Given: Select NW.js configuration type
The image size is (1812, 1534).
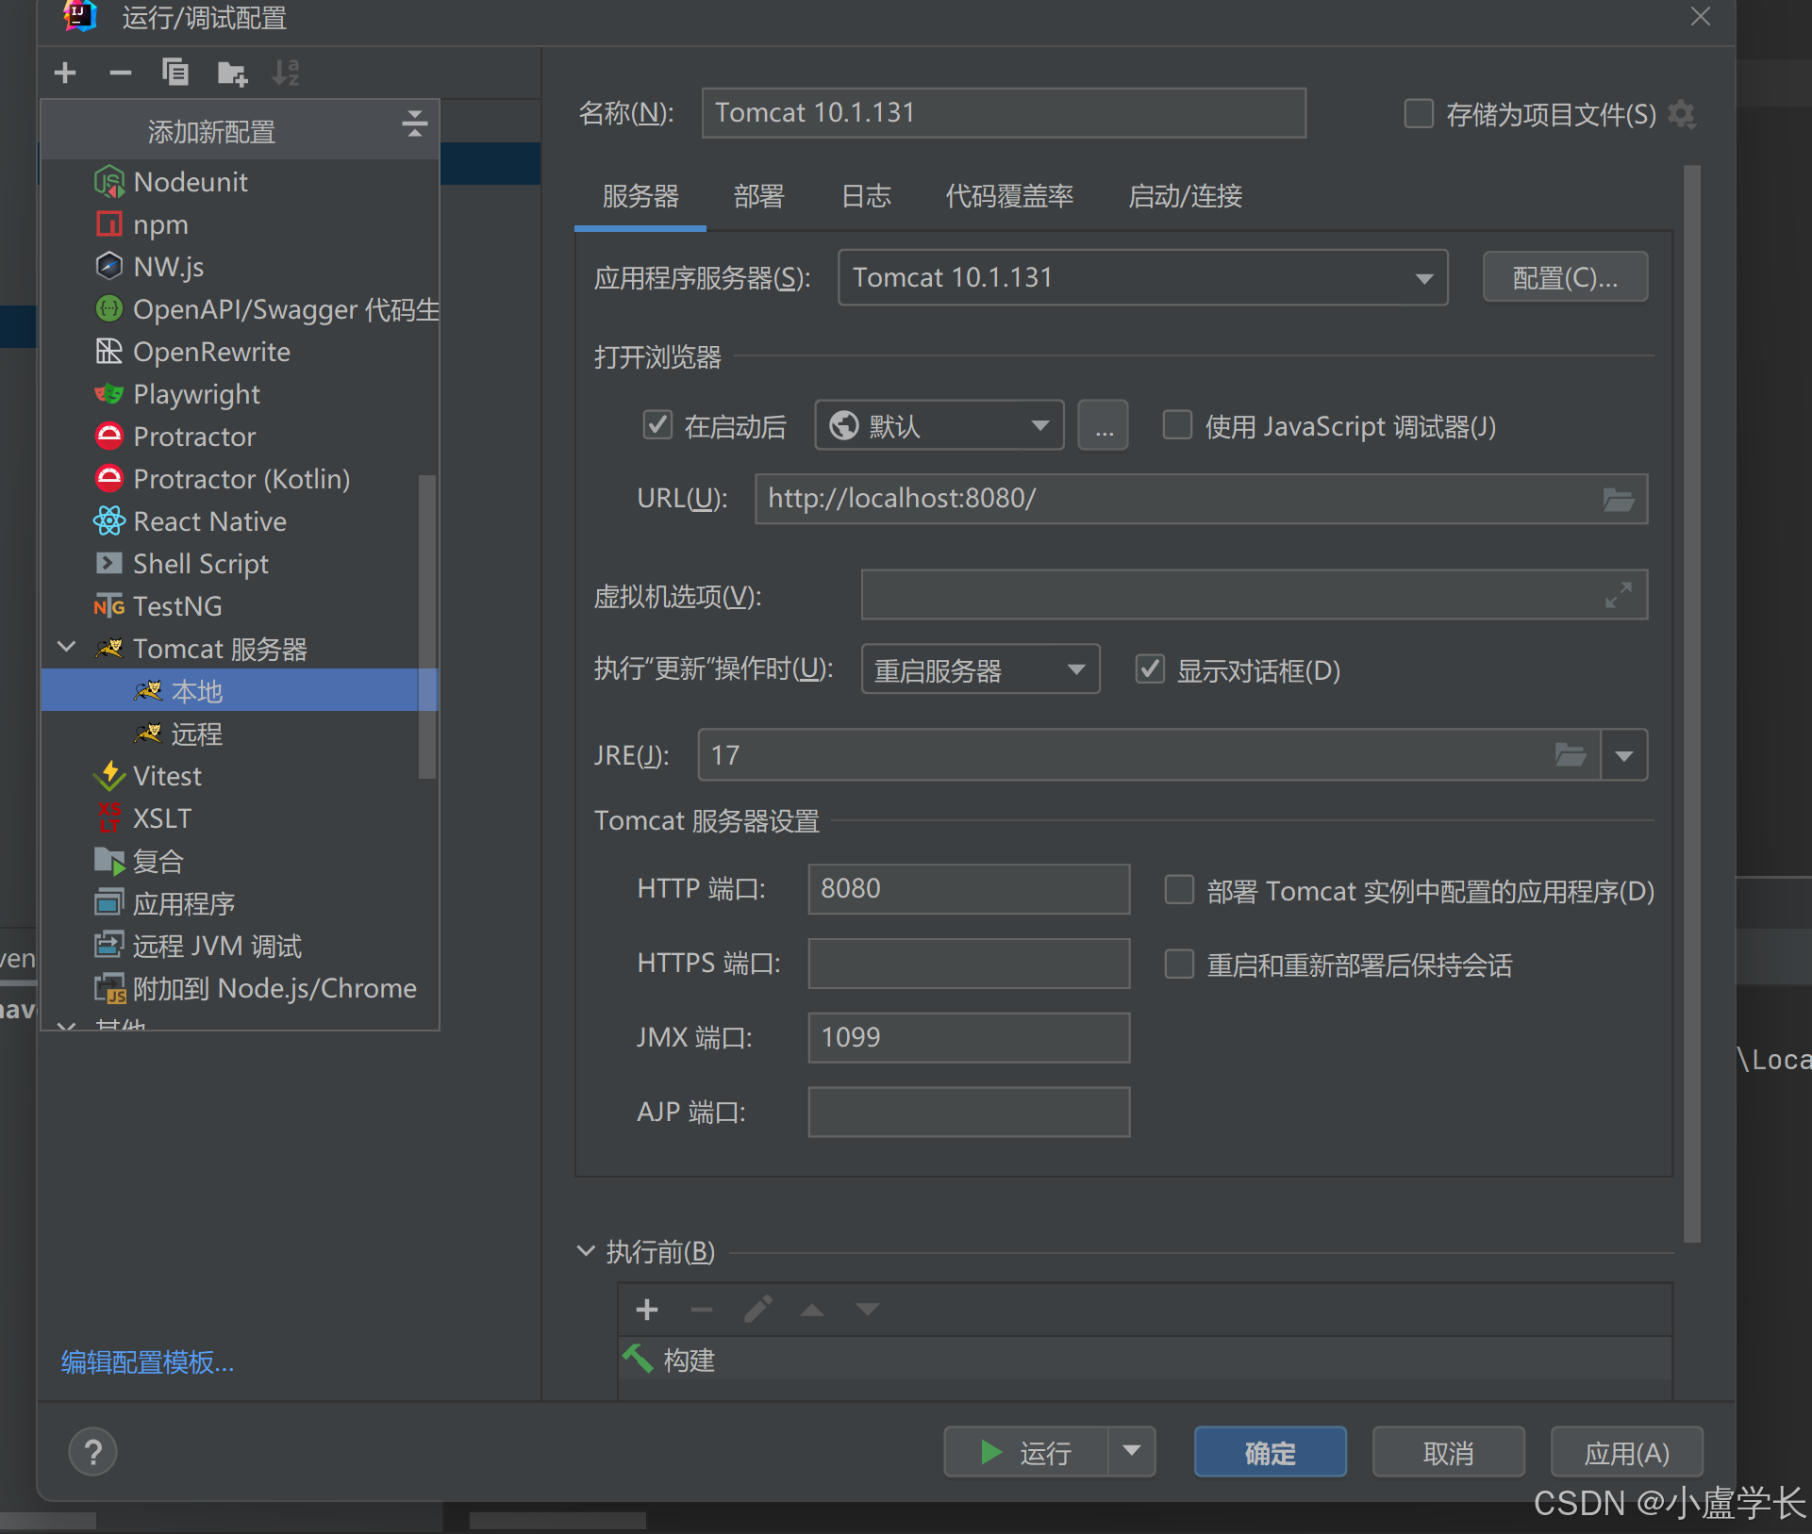Looking at the screenshot, I should (241, 266).
